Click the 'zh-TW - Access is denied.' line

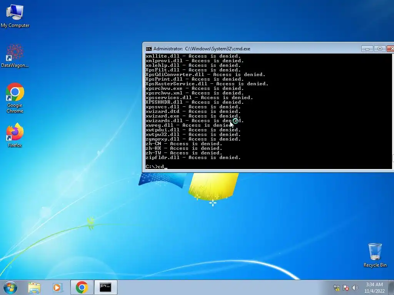point(184,153)
